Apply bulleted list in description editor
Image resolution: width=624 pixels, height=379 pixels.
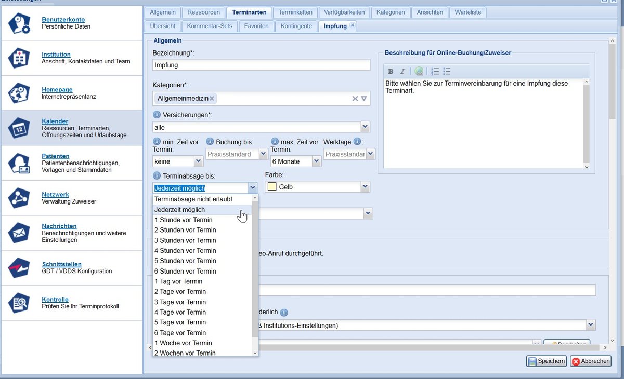[x=447, y=72]
